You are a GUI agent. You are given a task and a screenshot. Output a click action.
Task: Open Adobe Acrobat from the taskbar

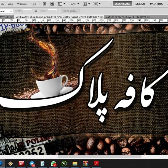click(x=96, y=164)
